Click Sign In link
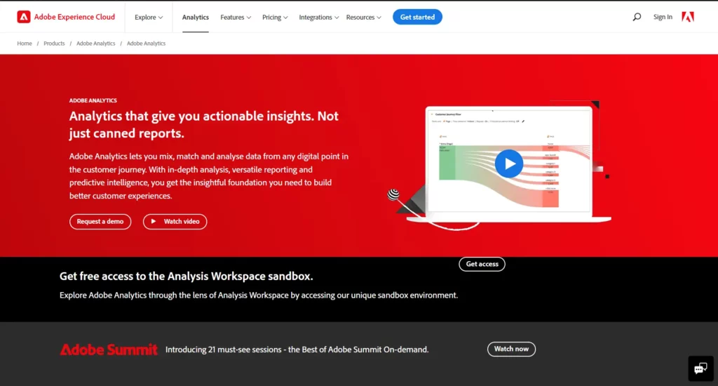 click(663, 17)
